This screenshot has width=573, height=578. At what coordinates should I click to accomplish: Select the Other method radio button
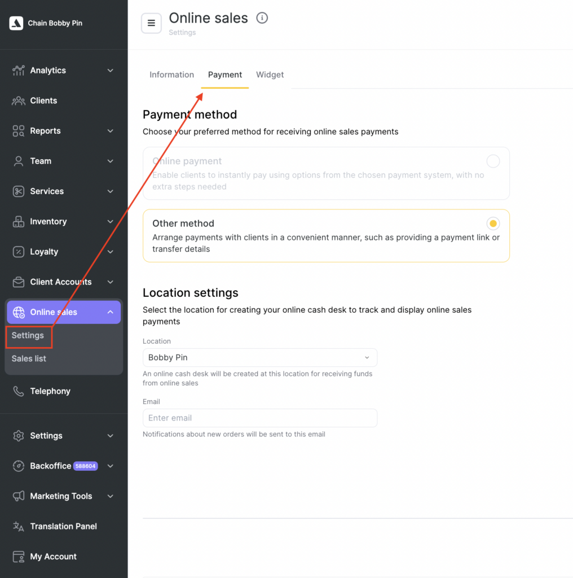click(x=493, y=224)
